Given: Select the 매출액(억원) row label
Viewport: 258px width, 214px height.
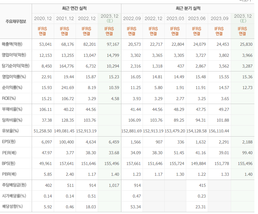Looking at the screenshot, I should (x=12, y=44).
